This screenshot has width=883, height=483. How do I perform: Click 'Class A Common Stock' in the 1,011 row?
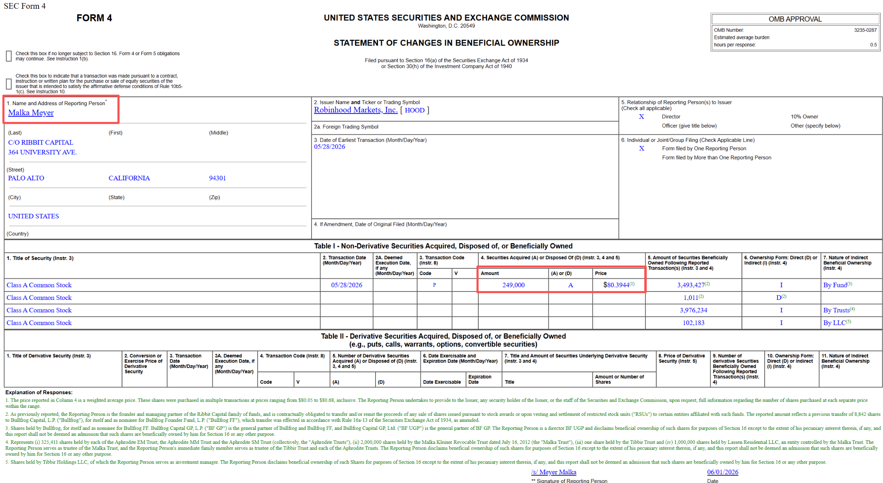[x=39, y=298]
